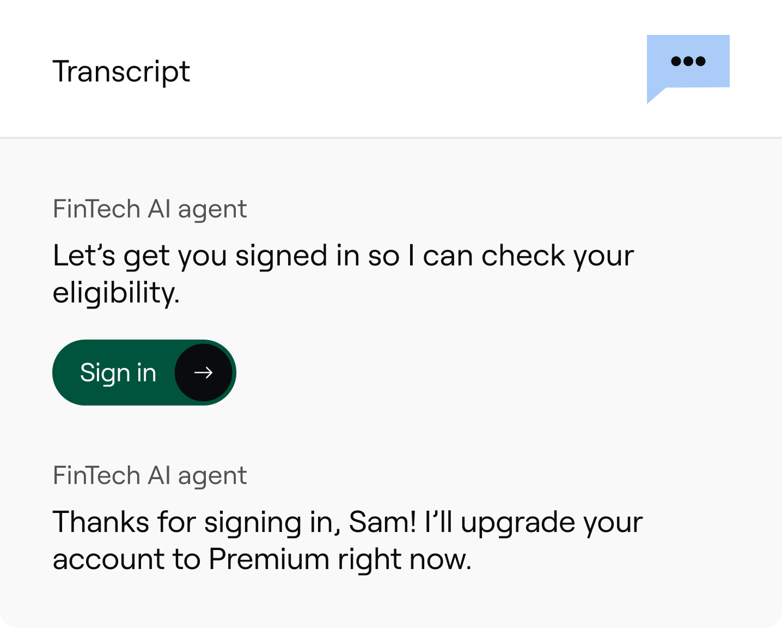Click the words "account to" in last message
Viewport: 782px width, 628px height.
click(126, 559)
